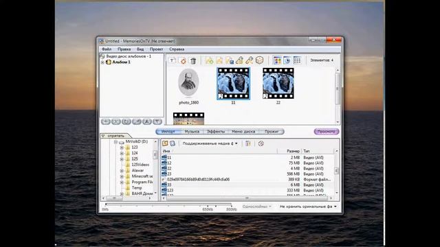
Task: Expand the Program Fil folder node
Action: coord(122,183)
